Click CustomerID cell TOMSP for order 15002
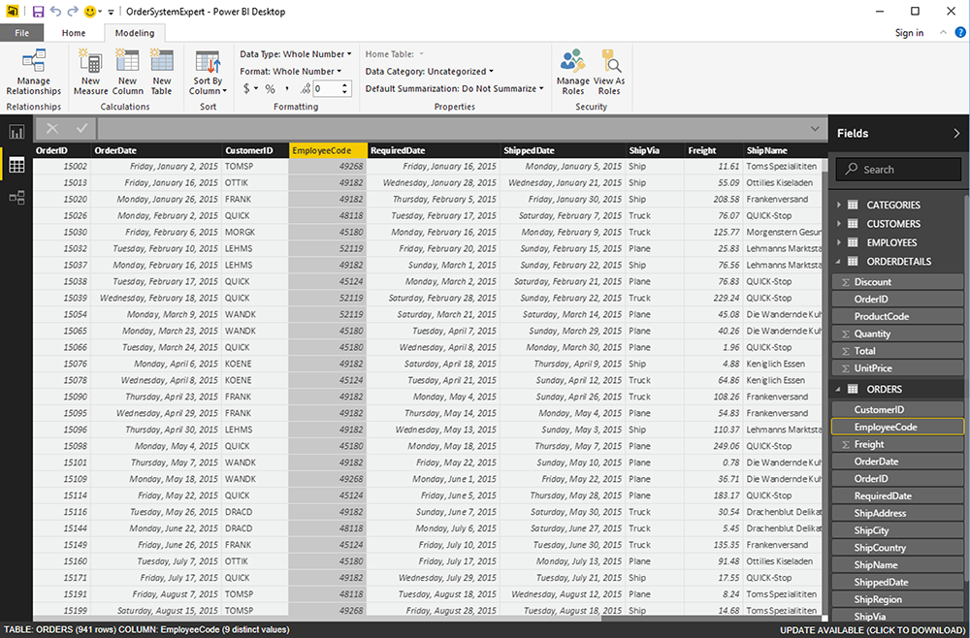Screen dimensions: 970x638 tap(255, 167)
